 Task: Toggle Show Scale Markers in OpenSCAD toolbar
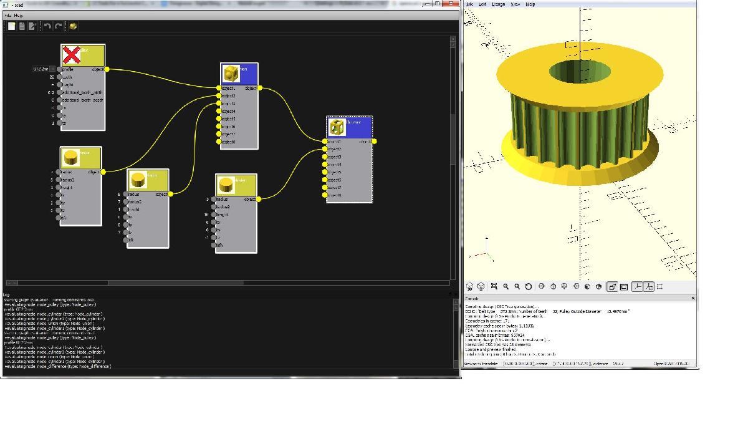(649, 286)
